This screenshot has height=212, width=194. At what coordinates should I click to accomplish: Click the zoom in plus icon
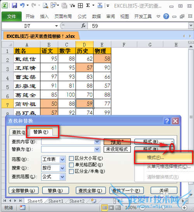pyautogui.click(x=184, y=207)
